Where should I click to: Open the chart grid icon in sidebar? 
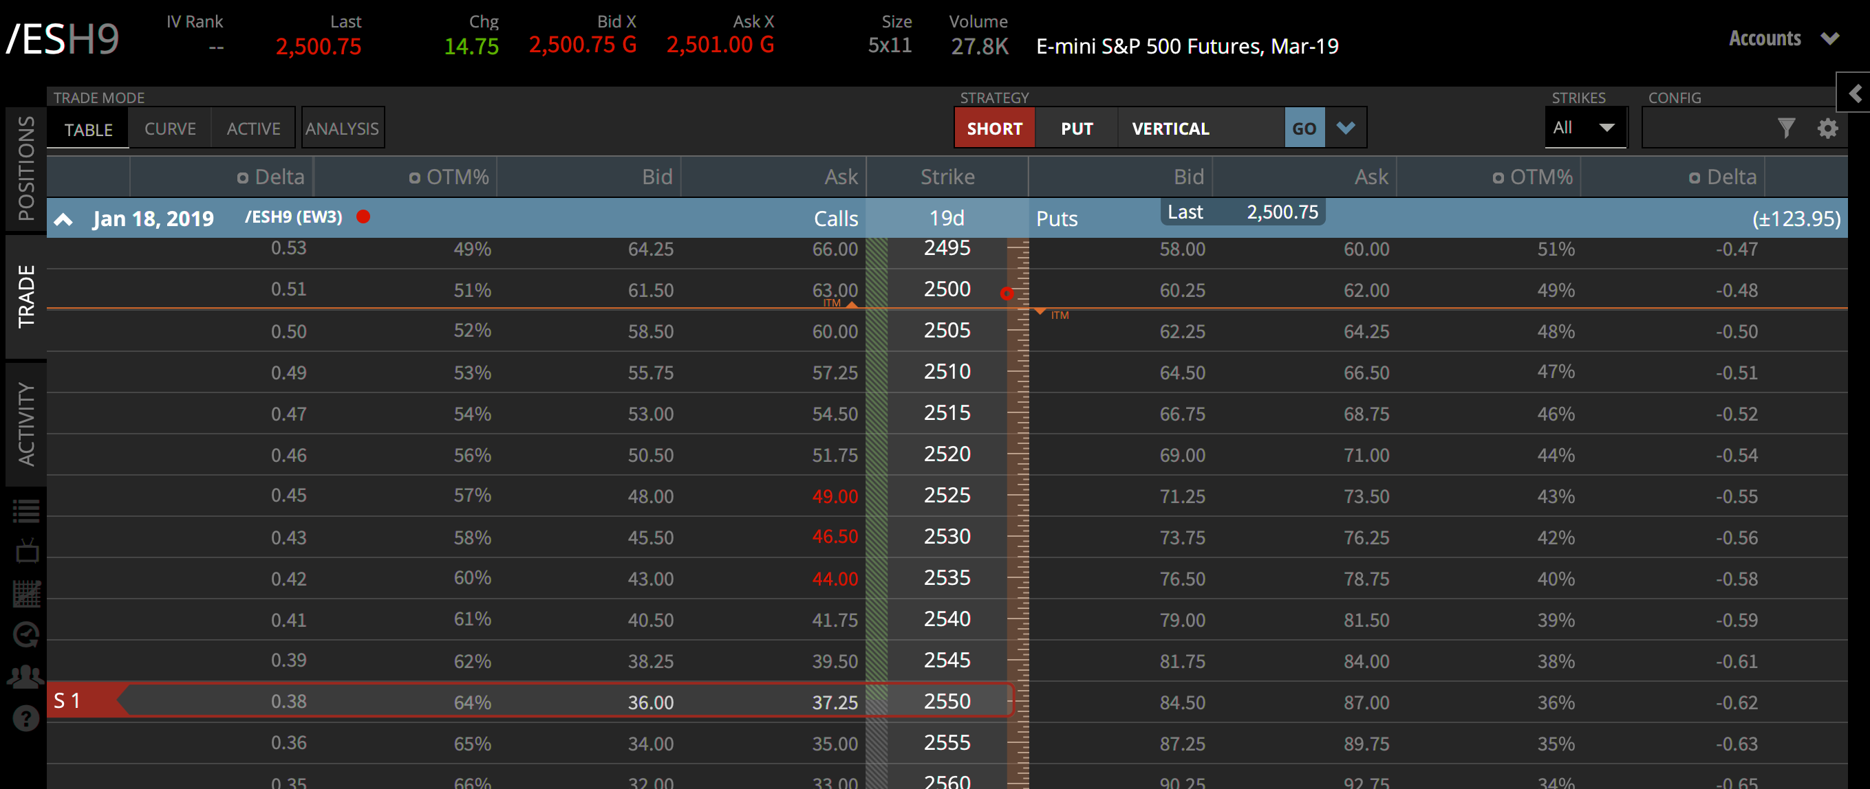26,594
